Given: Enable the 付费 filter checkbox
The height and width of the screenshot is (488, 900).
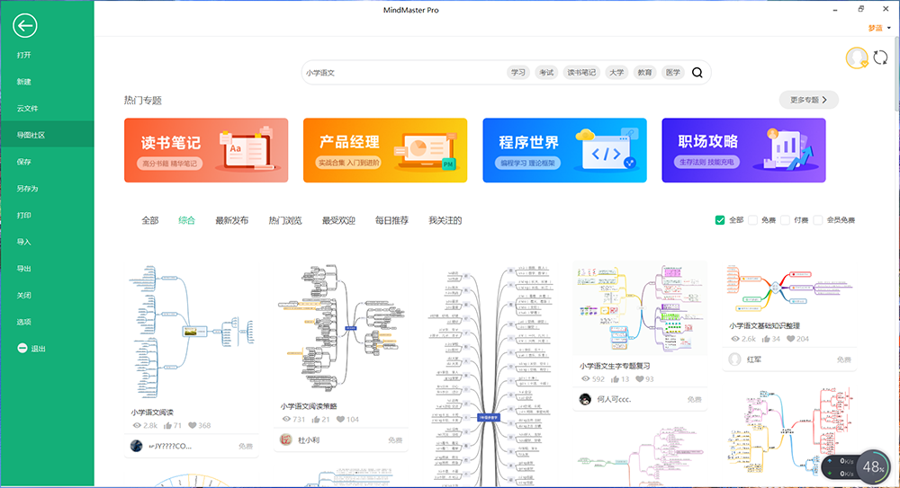Looking at the screenshot, I should pos(785,220).
